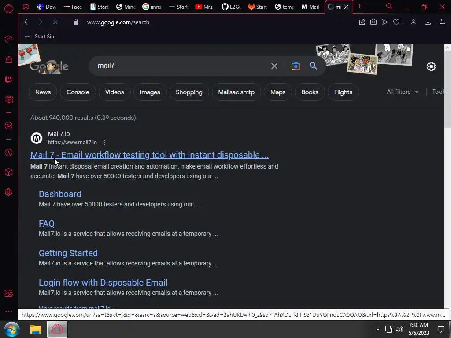The image size is (451, 338).
Task: Open the taskbar volume icon
Action: (399, 329)
